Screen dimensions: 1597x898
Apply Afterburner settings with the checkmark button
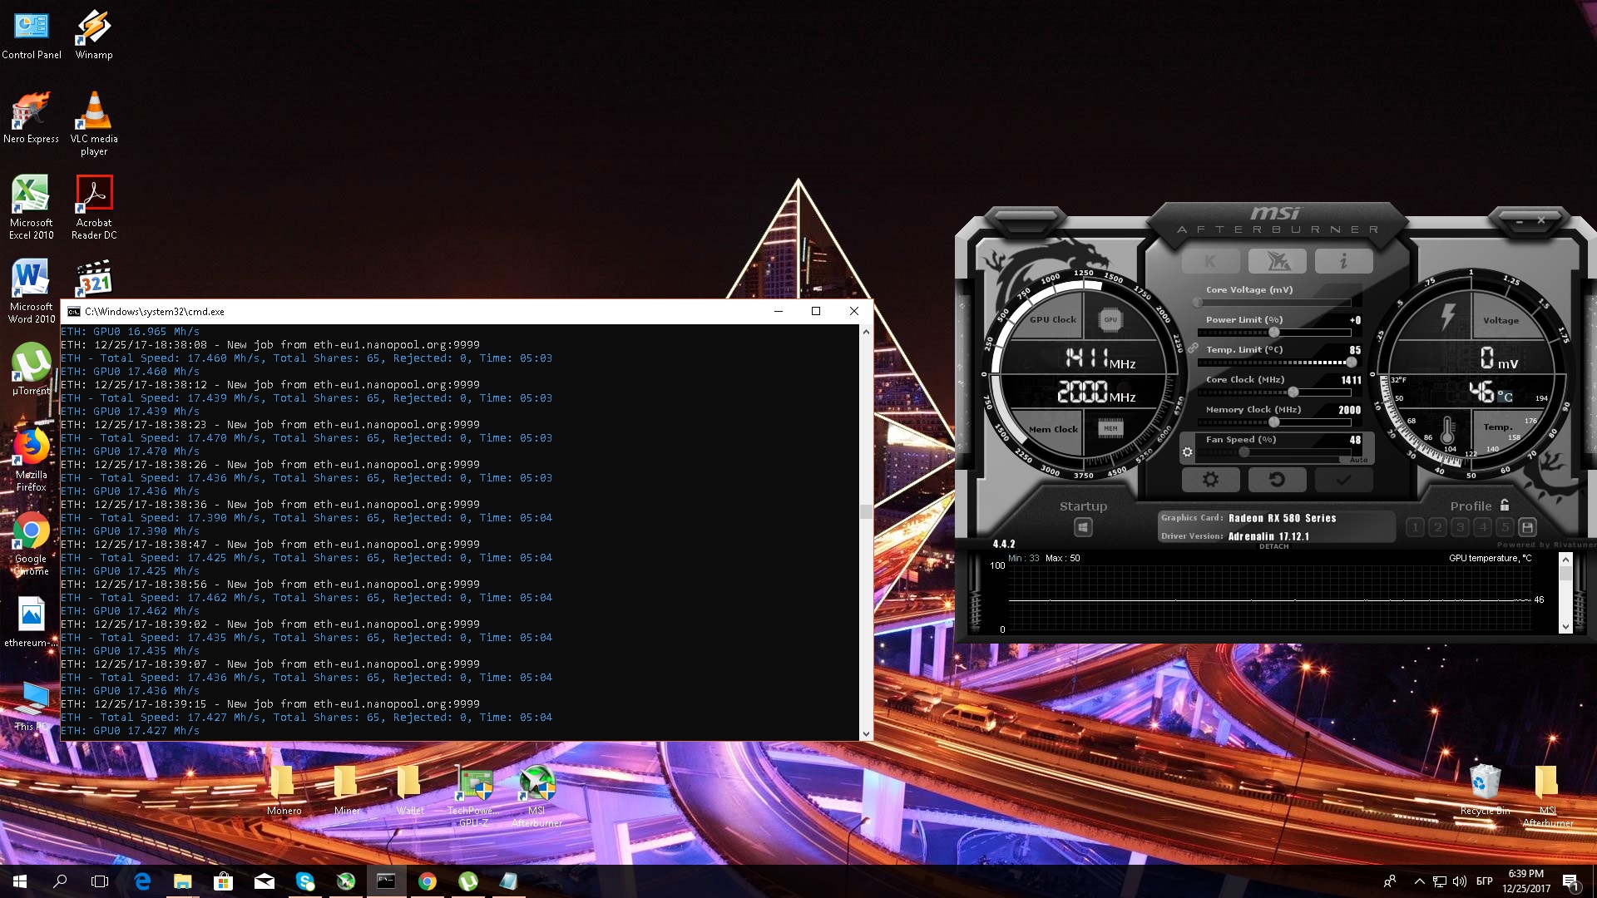pos(1343,480)
